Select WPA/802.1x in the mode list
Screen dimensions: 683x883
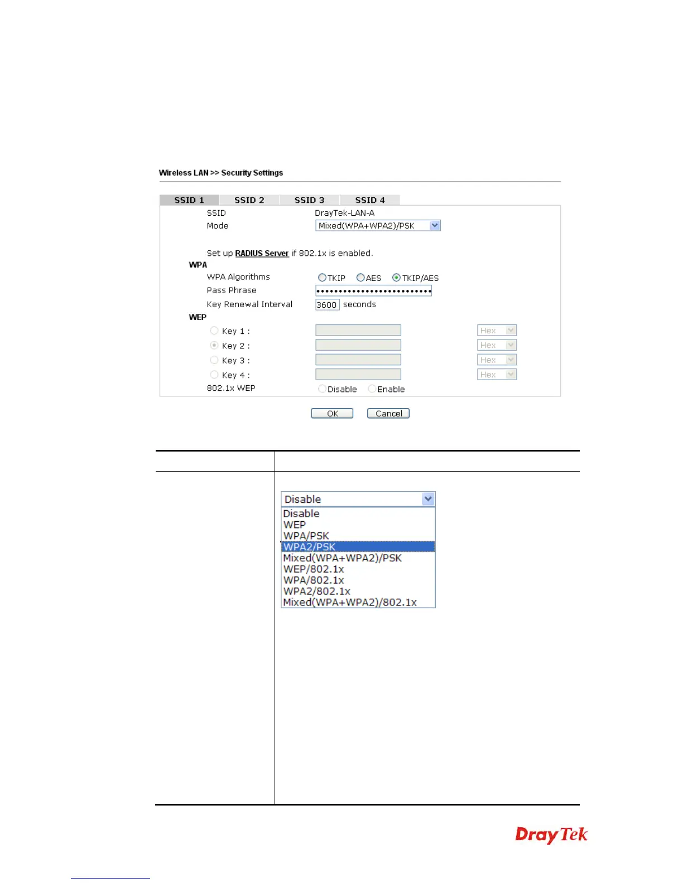coord(358,580)
